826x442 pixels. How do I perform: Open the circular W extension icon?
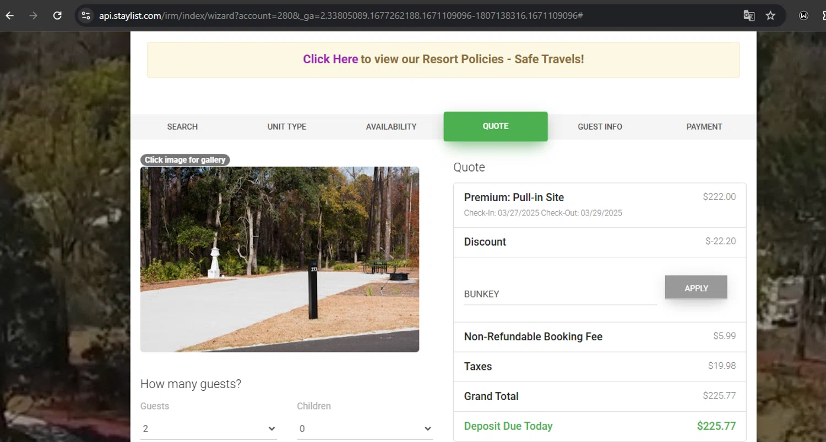click(x=803, y=15)
